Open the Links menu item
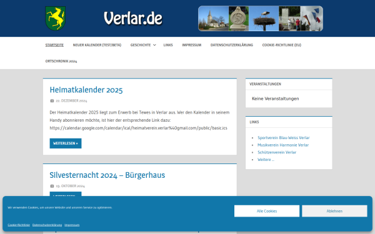The height and width of the screenshot is (234, 375). pyautogui.click(x=168, y=45)
